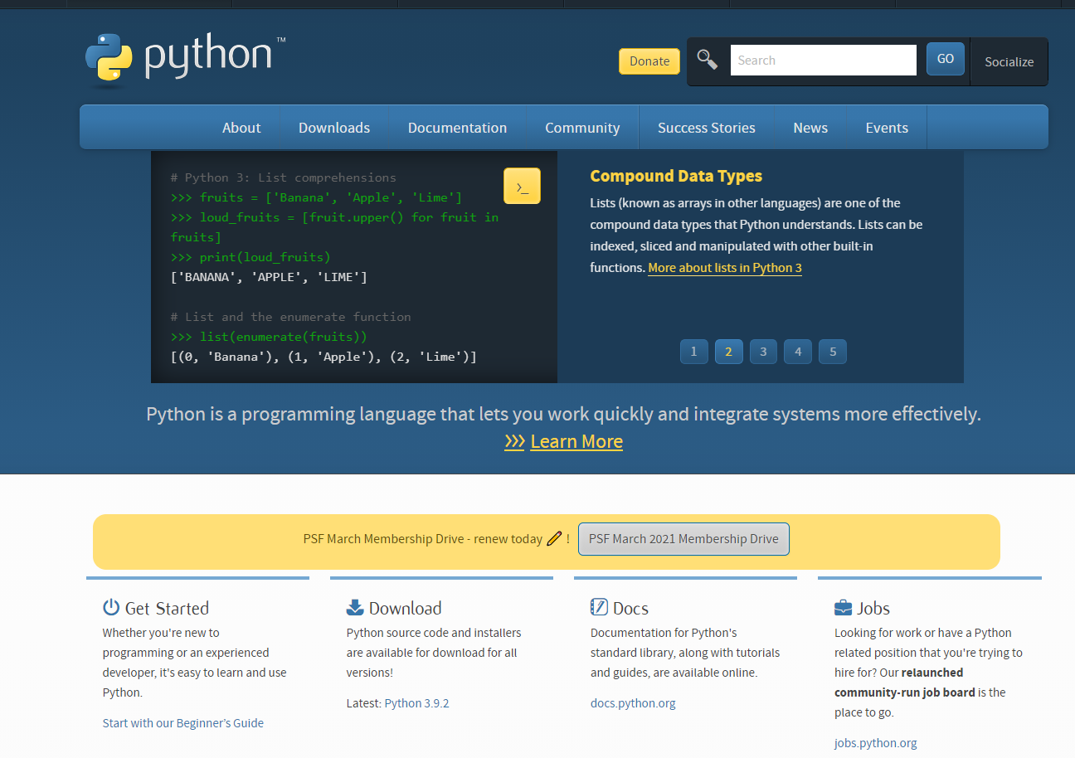1075x758 pixels.
Task: Open the News menu
Action: 810,128
